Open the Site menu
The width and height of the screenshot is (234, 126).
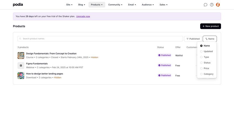tap(69, 5)
